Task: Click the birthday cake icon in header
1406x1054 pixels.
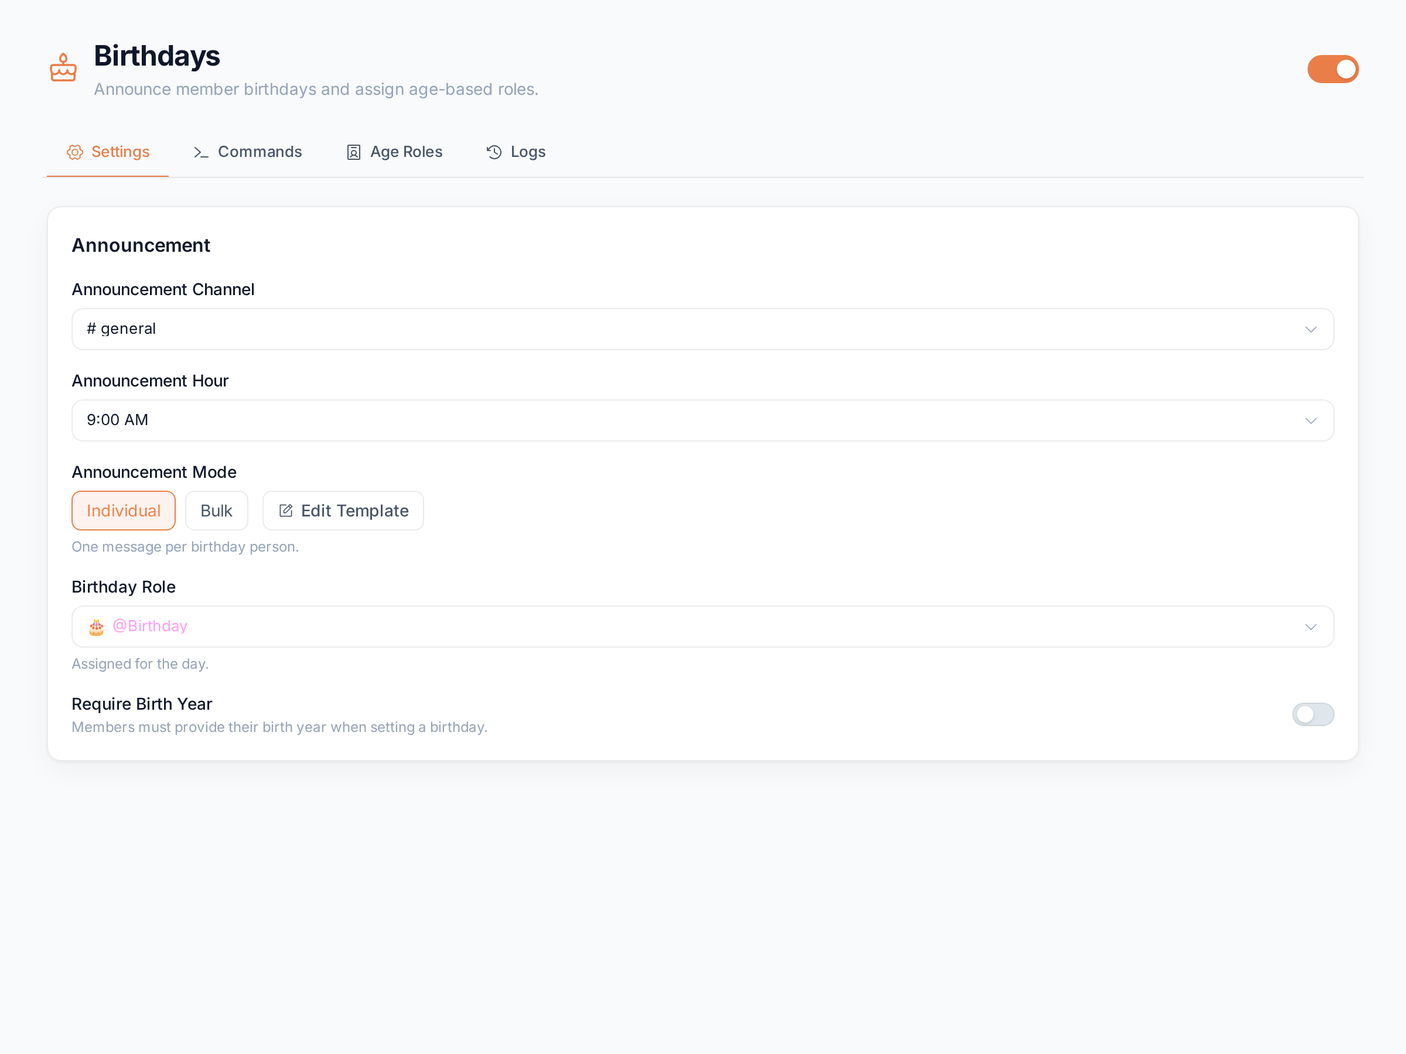Action: pyautogui.click(x=63, y=67)
